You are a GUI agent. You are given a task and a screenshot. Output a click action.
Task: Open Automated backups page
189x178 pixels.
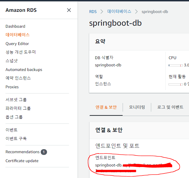[x=24, y=70]
